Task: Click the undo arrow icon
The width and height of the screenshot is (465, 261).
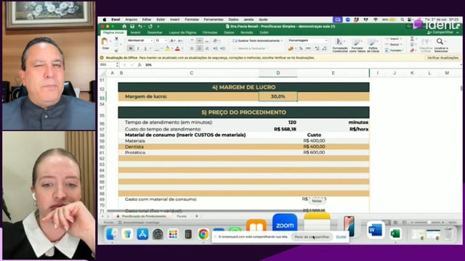Action: tap(140, 26)
